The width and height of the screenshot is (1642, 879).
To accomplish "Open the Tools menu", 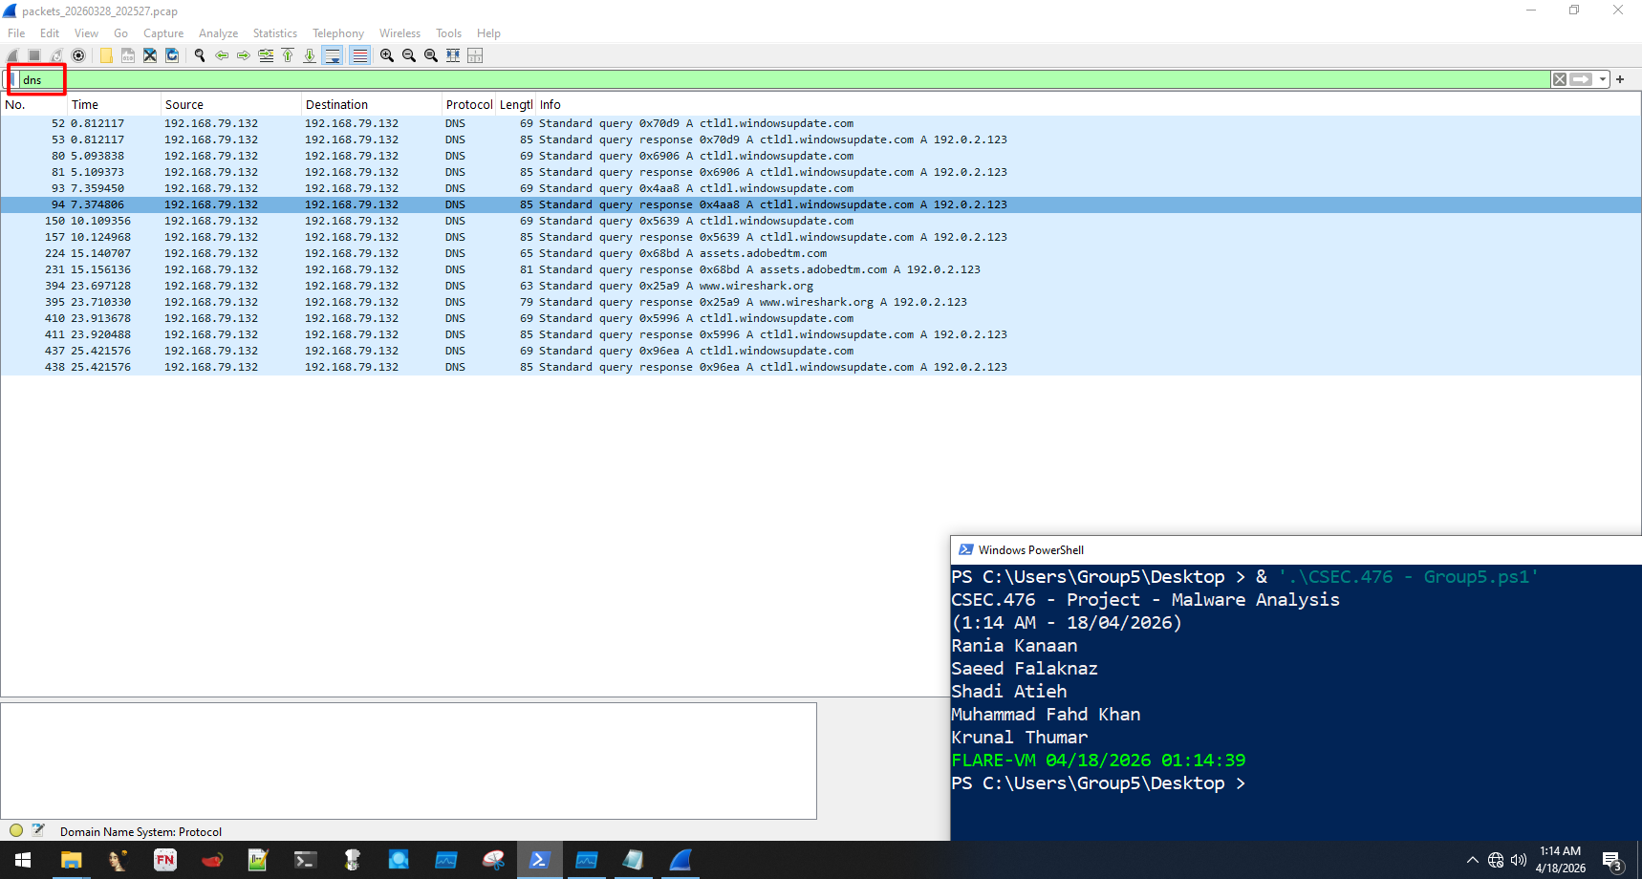I will [448, 33].
